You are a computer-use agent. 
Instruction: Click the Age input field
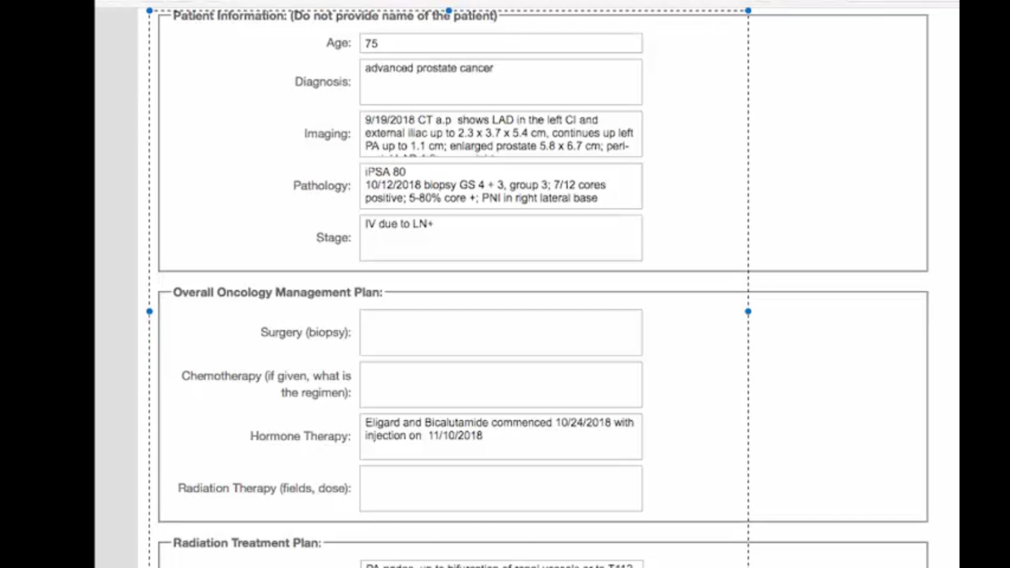point(500,43)
